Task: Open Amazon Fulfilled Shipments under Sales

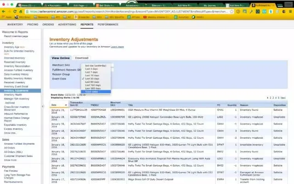Action: (x=21, y=144)
